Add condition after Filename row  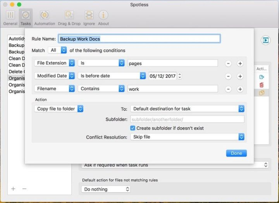click(x=240, y=89)
